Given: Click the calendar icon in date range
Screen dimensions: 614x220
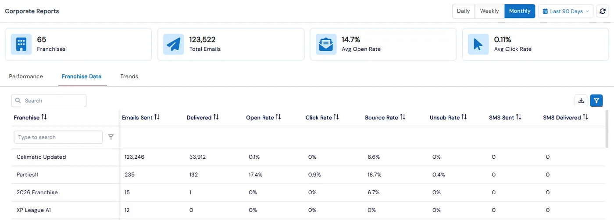Looking at the screenshot, I should 546,11.
